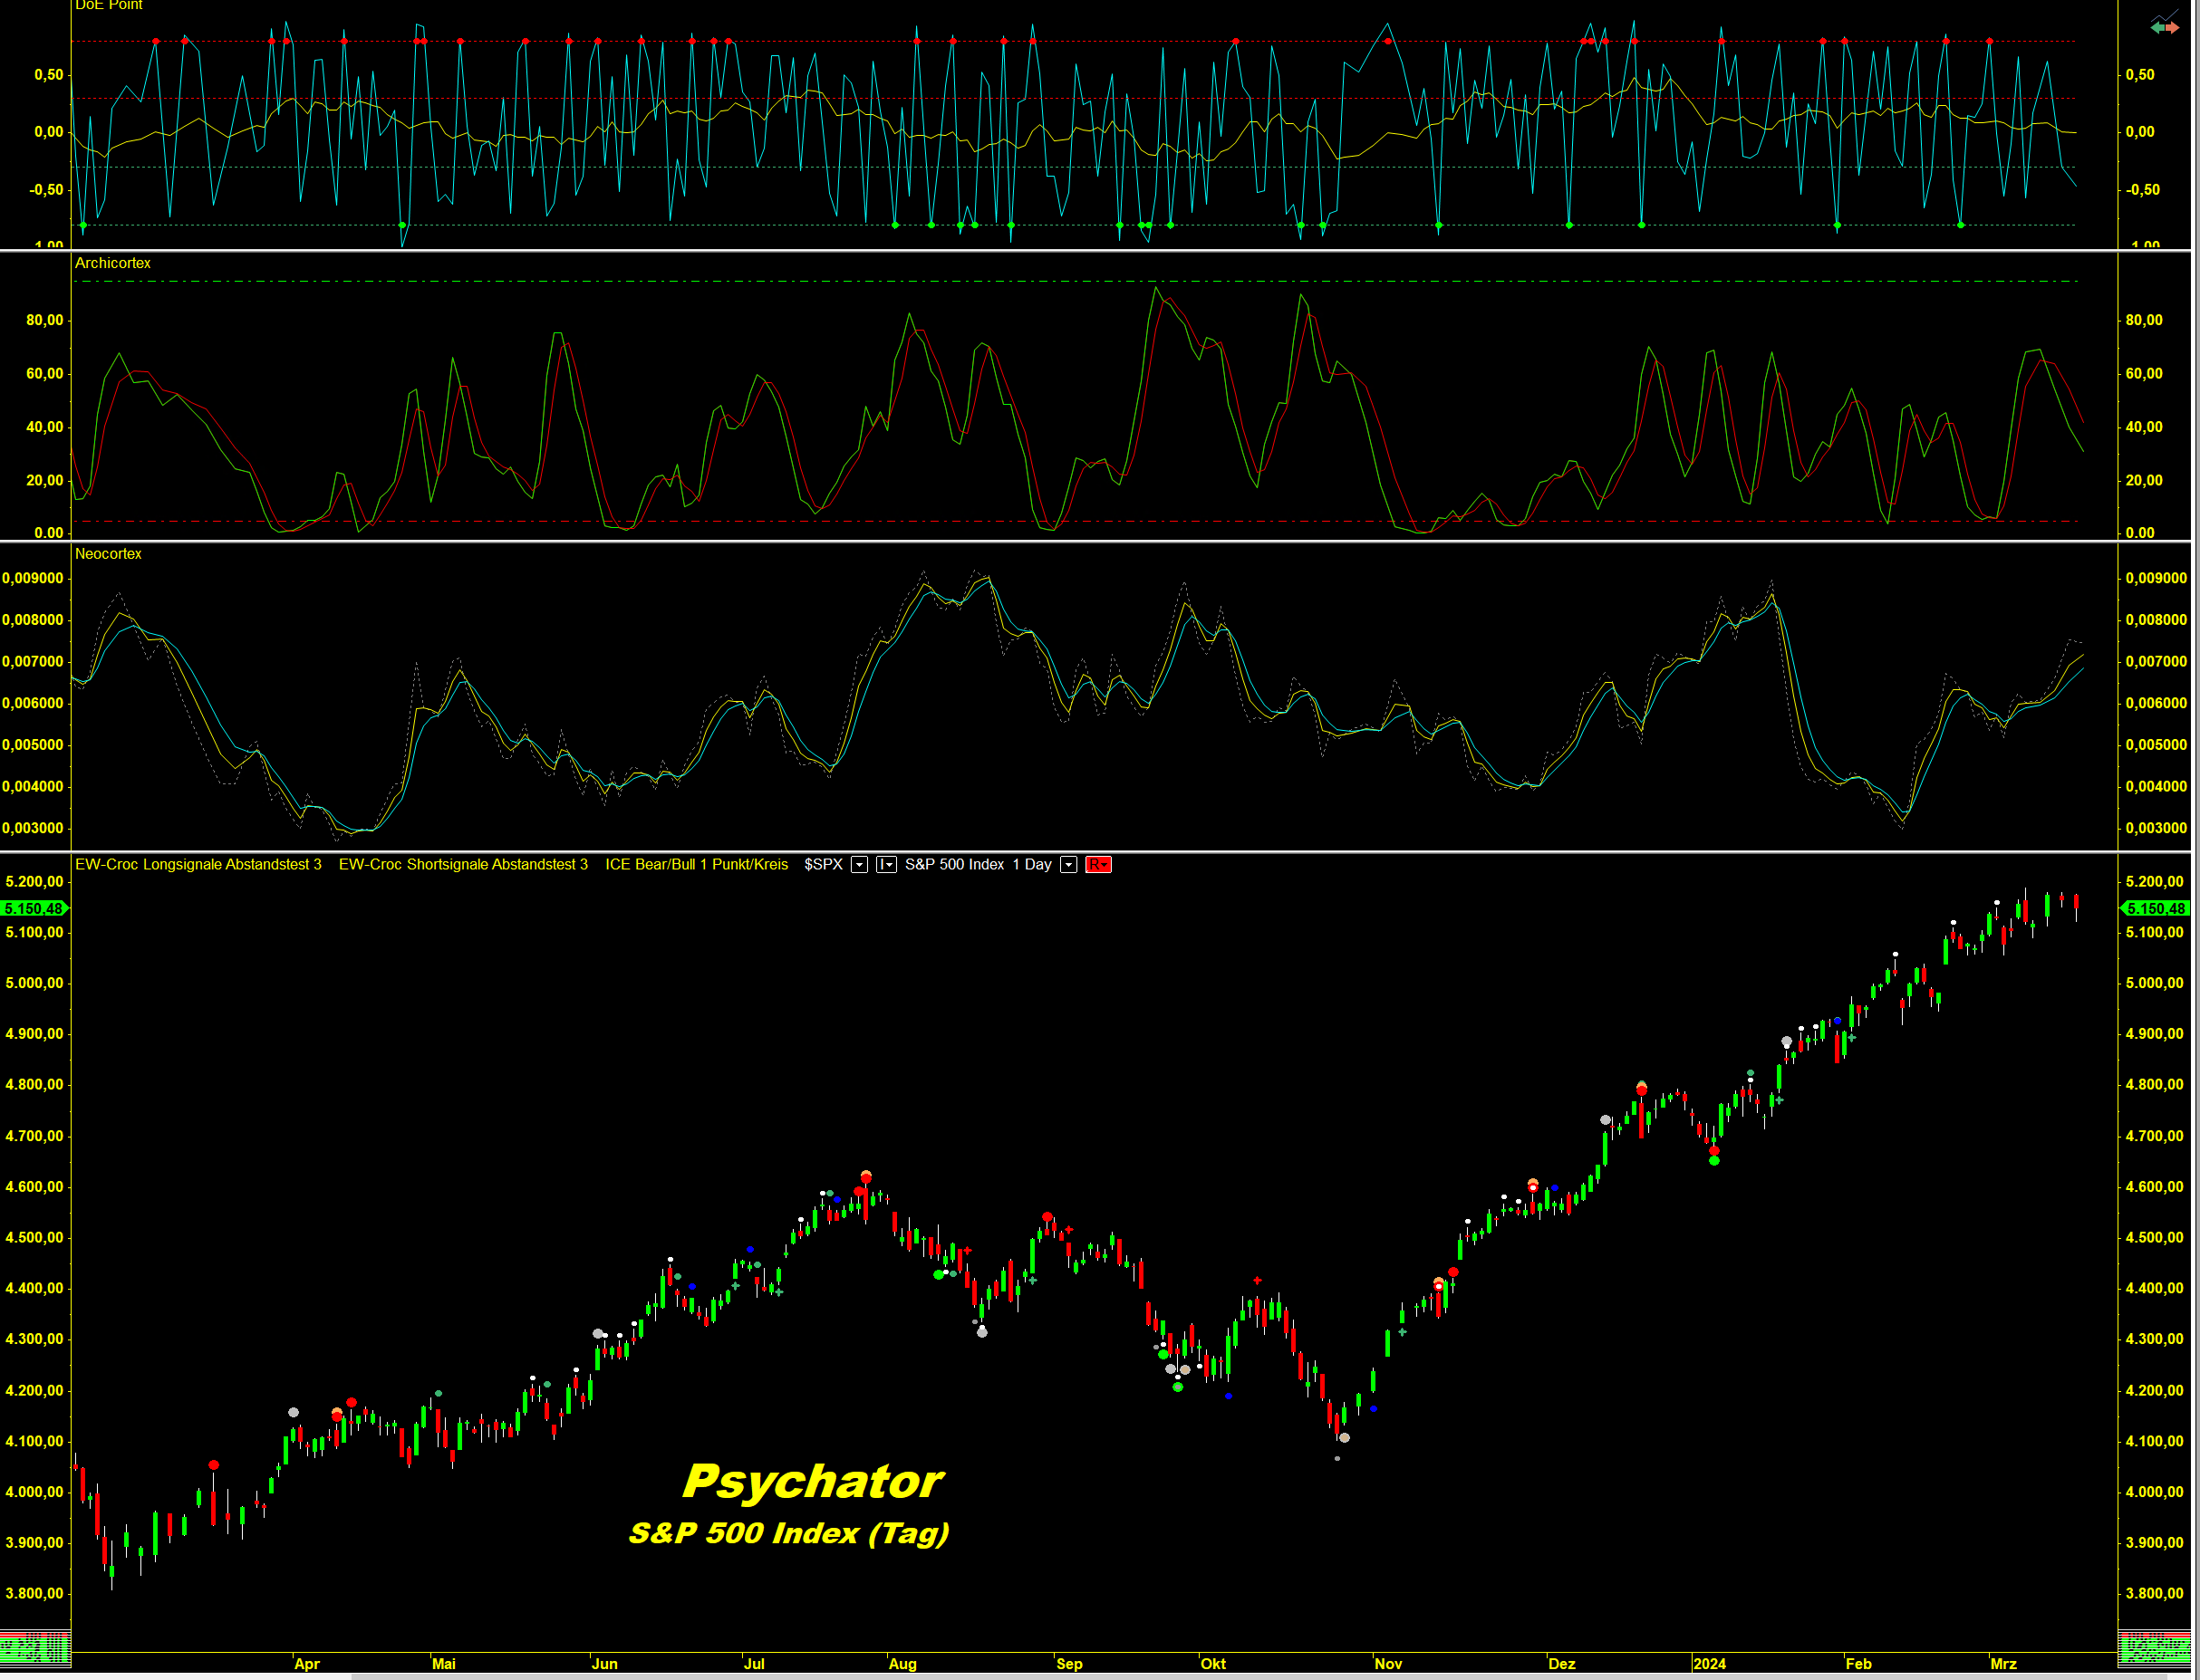
Task: Click the 2024 marker on the time axis
Action: [x=1709, y=1664]
